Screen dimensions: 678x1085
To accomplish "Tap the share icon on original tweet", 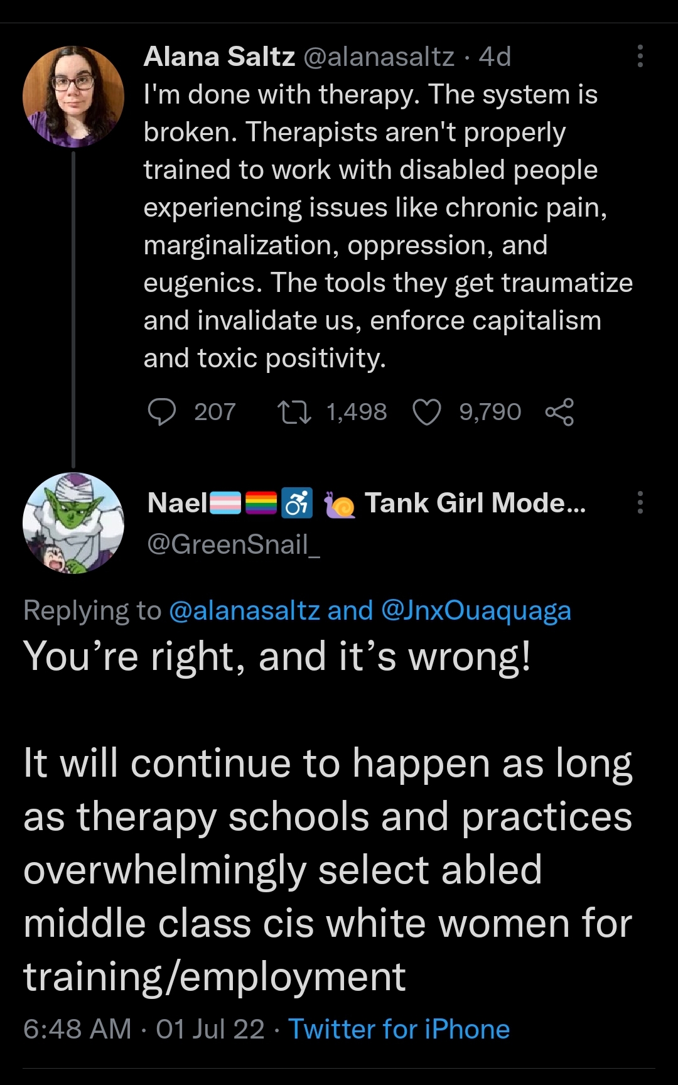I will [559, 413].
